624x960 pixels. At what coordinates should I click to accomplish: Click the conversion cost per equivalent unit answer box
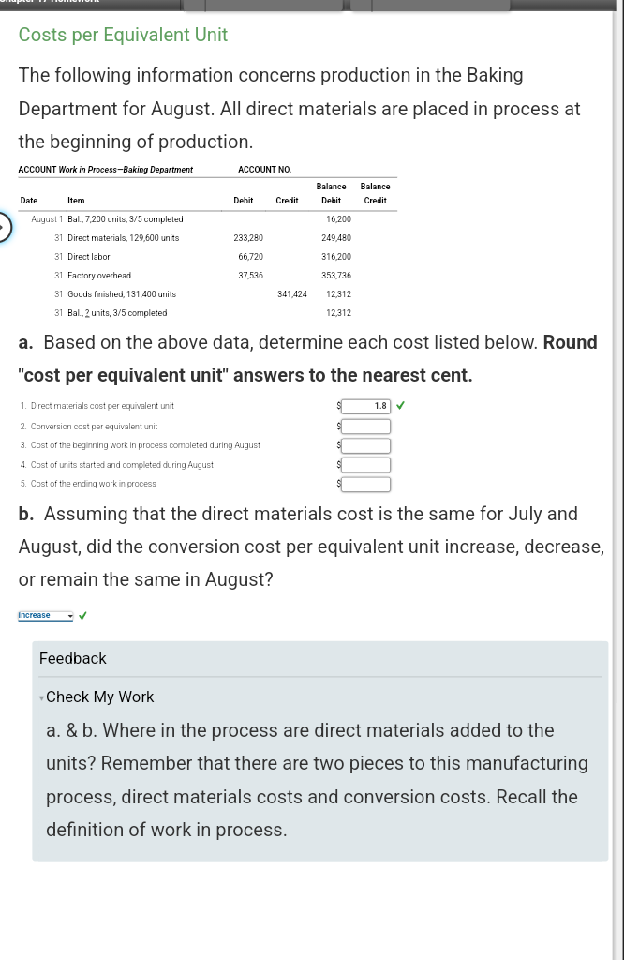pyautogui.click(x=365, y=425)
